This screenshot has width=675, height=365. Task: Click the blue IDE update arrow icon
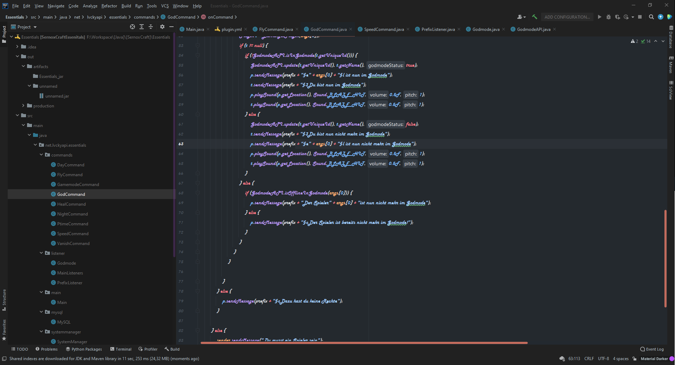[x=661, y=17]
